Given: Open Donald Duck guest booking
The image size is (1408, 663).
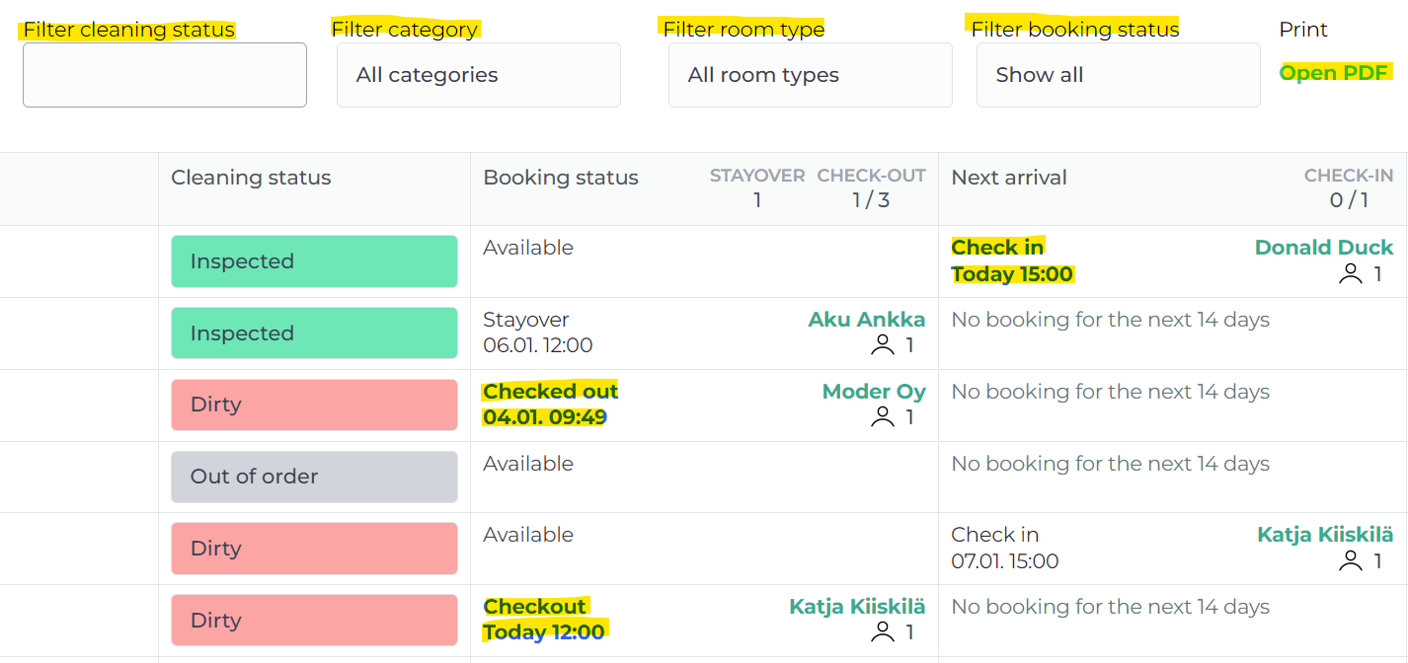Looking at the screenshot, I should [x=1323, y=248].
